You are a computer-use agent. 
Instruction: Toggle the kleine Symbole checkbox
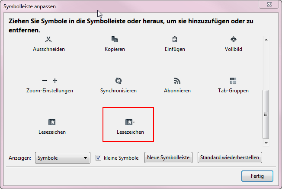(98, 158)
